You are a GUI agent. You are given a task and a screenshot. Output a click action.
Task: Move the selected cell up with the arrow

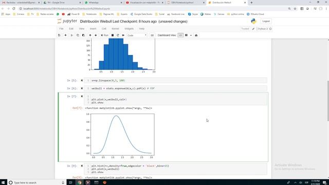pos(90,35)
